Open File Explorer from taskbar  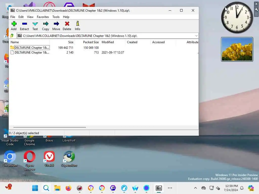(x=57, y=188)
